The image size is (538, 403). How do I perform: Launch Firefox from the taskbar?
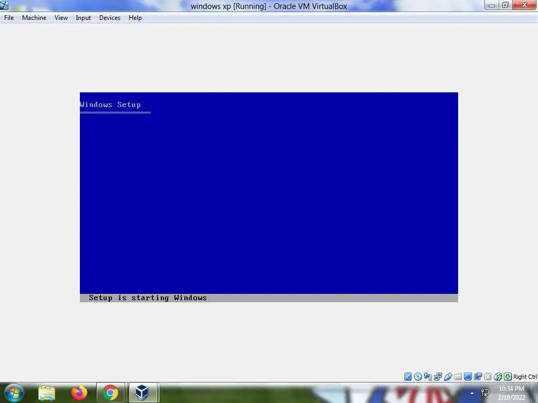click(79, 393)
